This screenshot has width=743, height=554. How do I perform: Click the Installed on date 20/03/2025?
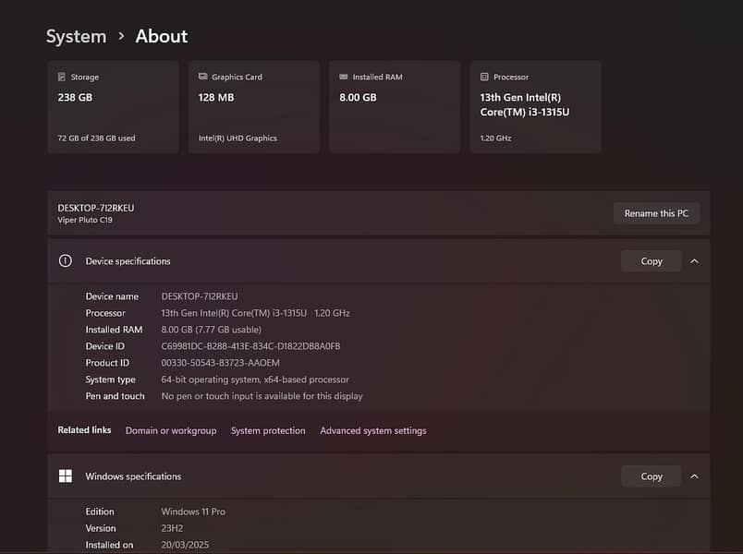(185, 545)
